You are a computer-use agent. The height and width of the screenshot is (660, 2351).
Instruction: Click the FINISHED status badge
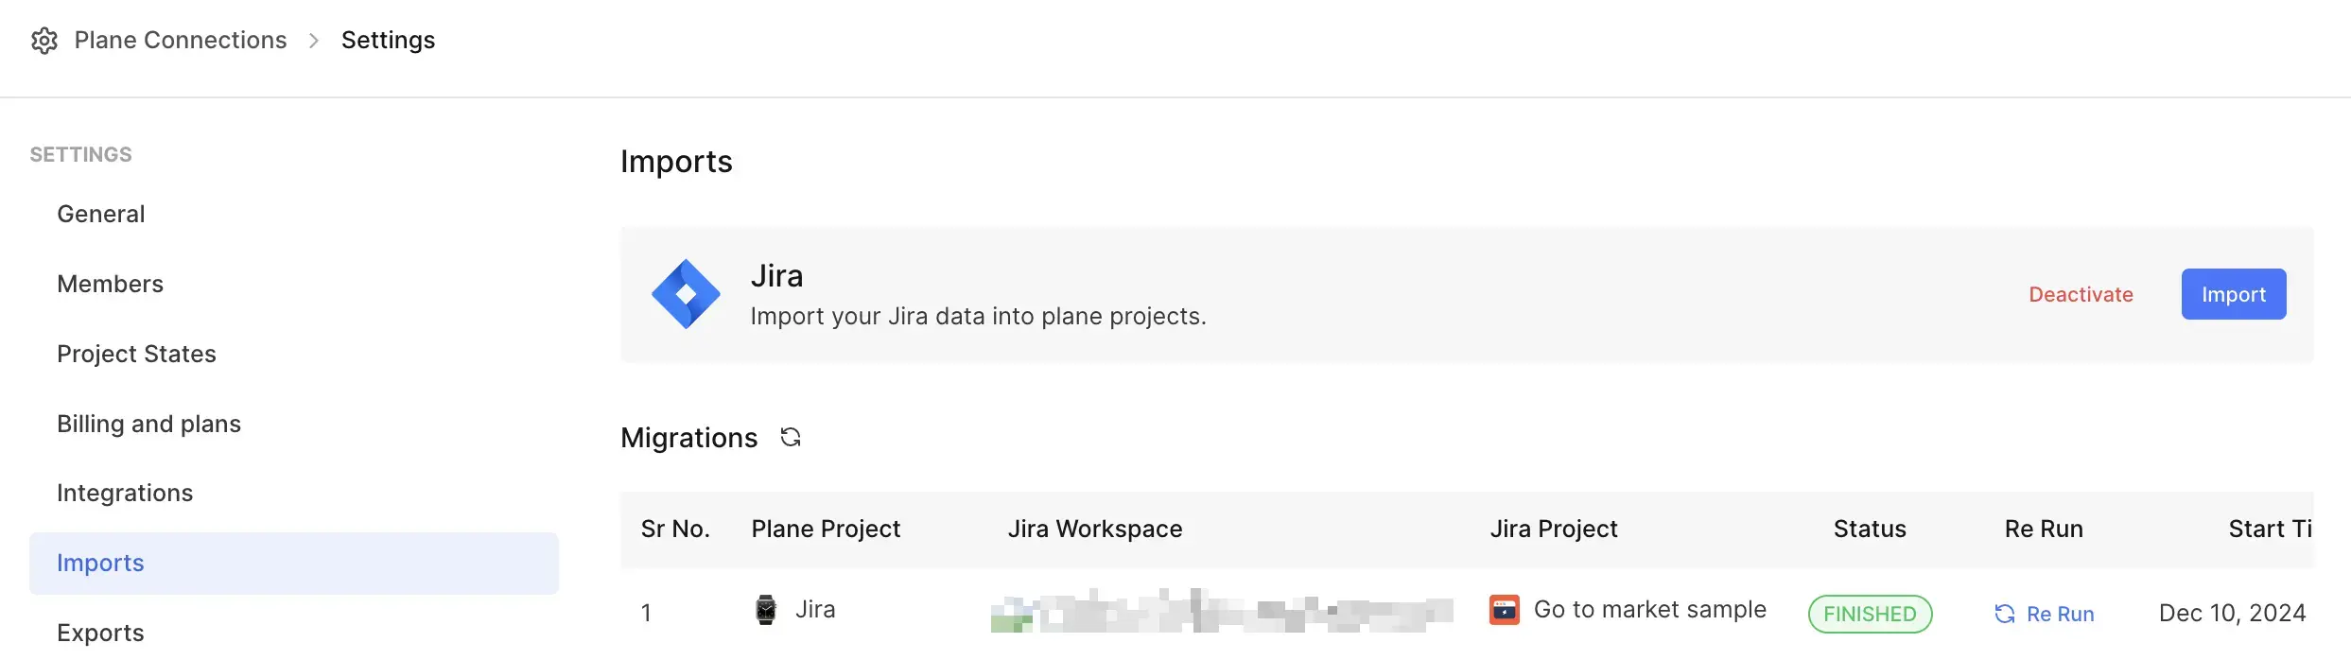(1870, 614)
